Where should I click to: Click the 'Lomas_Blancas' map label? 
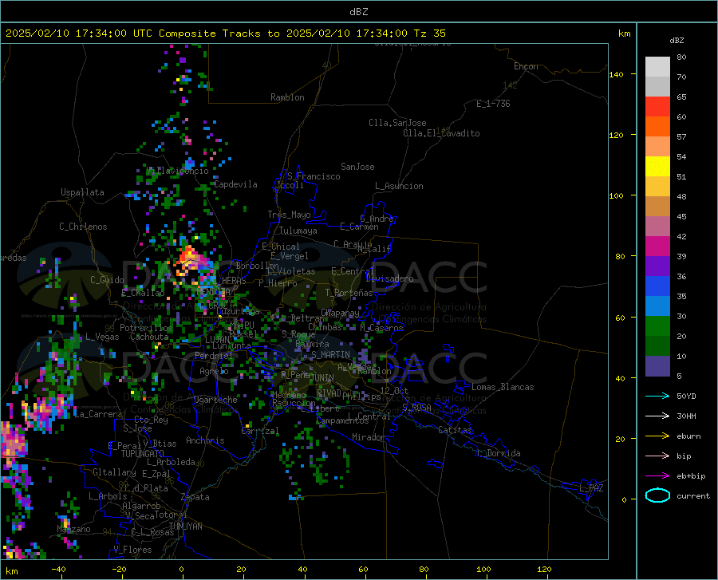(x=503, y=387)
